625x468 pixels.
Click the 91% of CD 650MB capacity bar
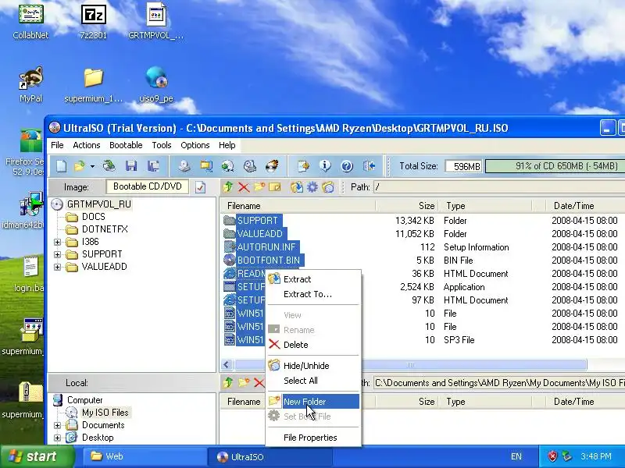click(x=555, y=166)
